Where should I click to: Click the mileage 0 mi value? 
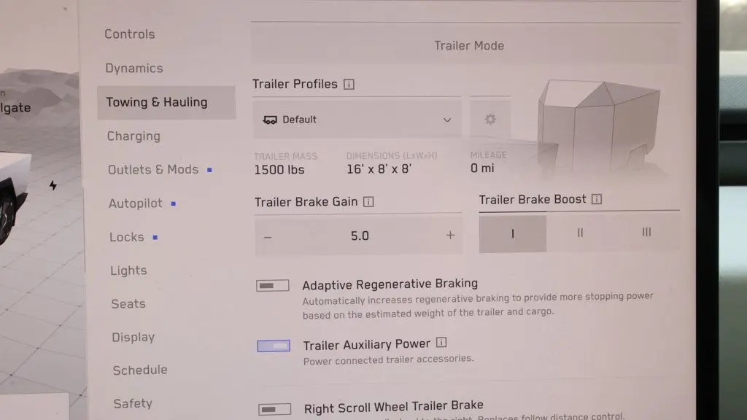pos(482,168)
